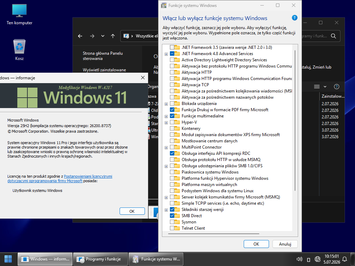The width and height of the screenshot is (355, 266).
Task: Click folder icon of Aktywacja HTTP row
Action: (177, 72)
